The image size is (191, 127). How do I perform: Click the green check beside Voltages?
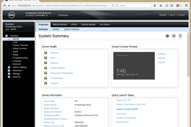[x=46, y=83]
